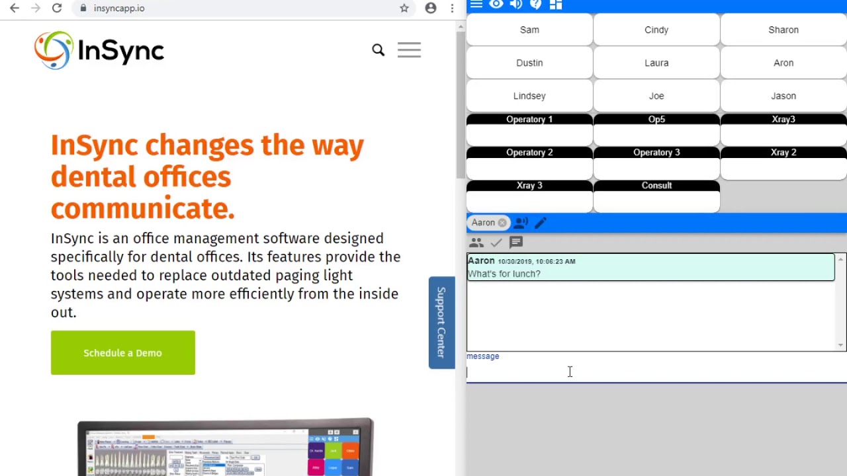Click into the message input field
This screenshot has height=476, width=847.
click(656, 373)
